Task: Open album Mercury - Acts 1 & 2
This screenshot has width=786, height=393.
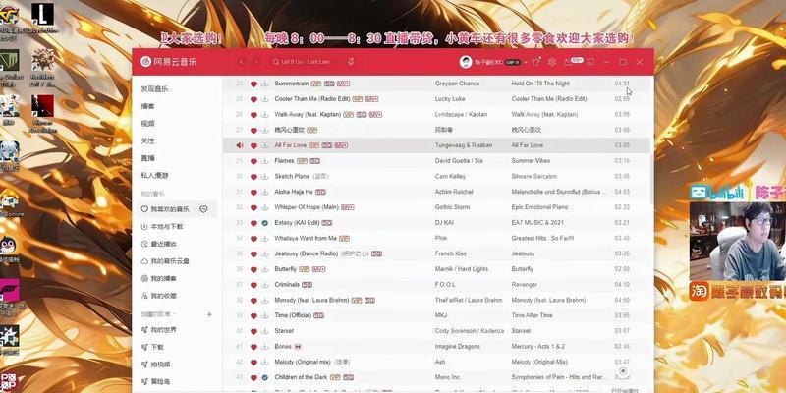Action: (x=537, y=347)
